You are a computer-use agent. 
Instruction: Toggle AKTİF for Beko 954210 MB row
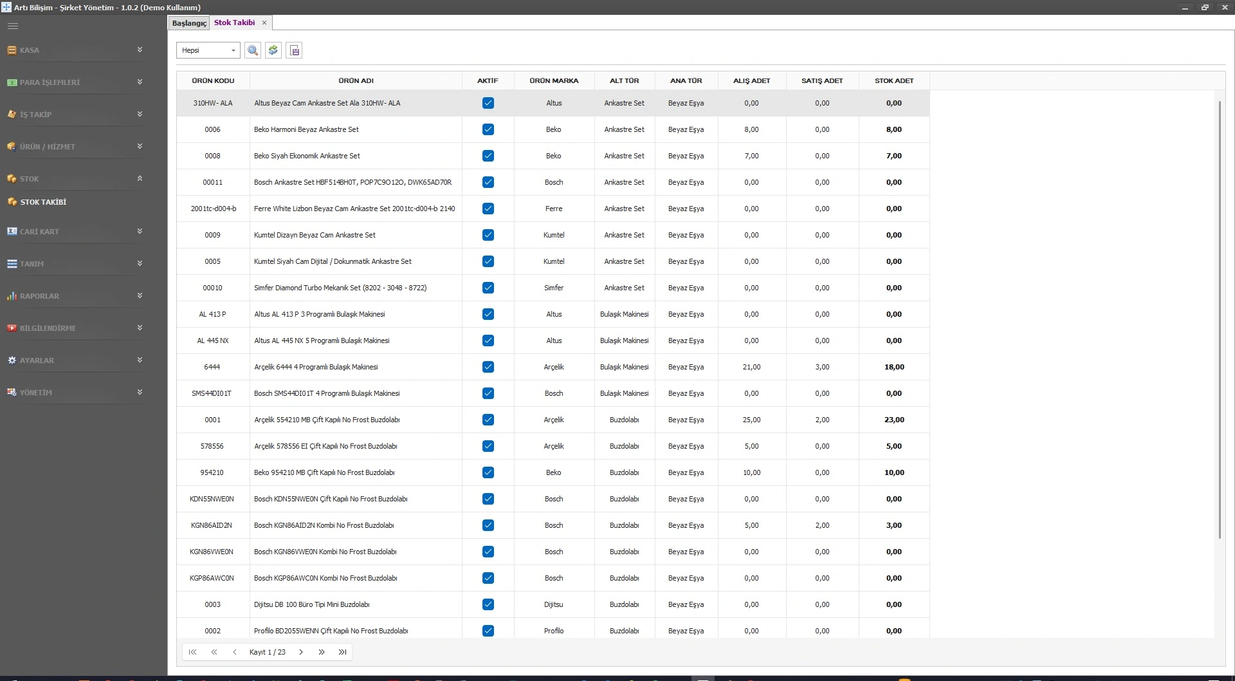click(488, 472)
